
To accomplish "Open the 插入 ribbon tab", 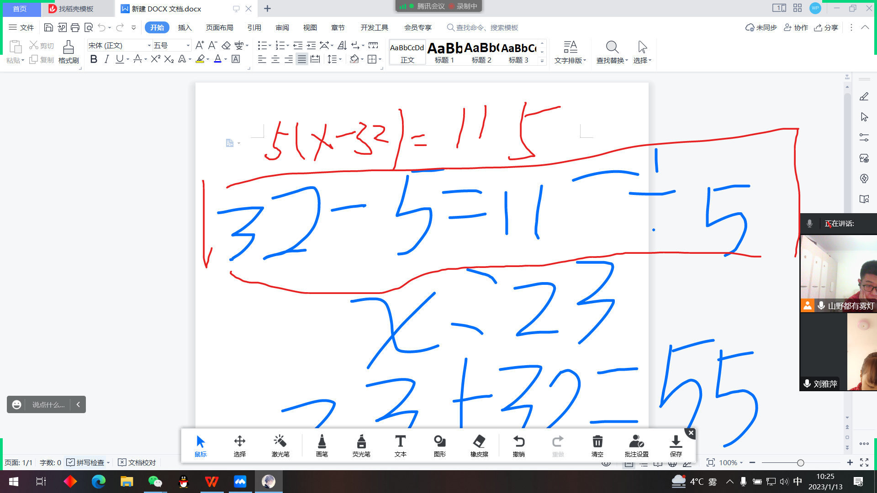I will [185, 27].
